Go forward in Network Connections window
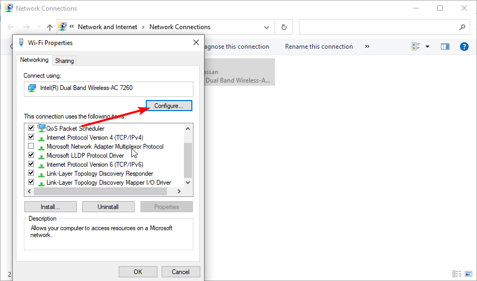The image size is (477, 281). click(26, 27)
